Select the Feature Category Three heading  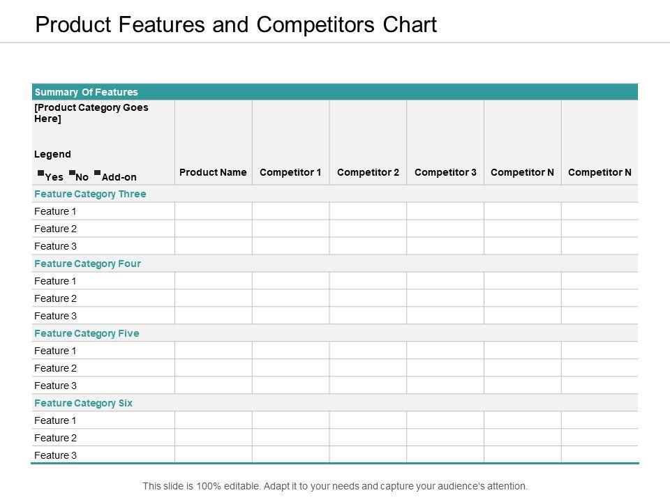click(x=90, y=194)
